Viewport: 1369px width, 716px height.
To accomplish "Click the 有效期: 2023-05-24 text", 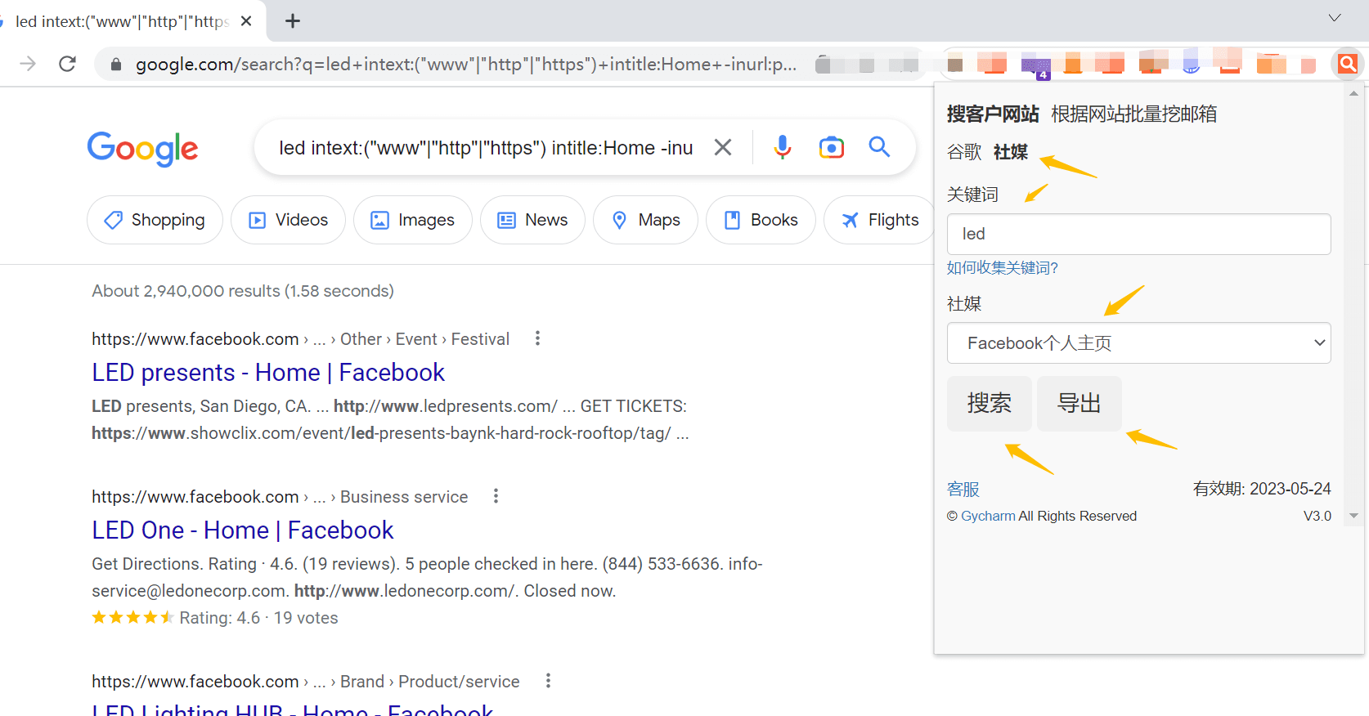I will point(1262,489).
